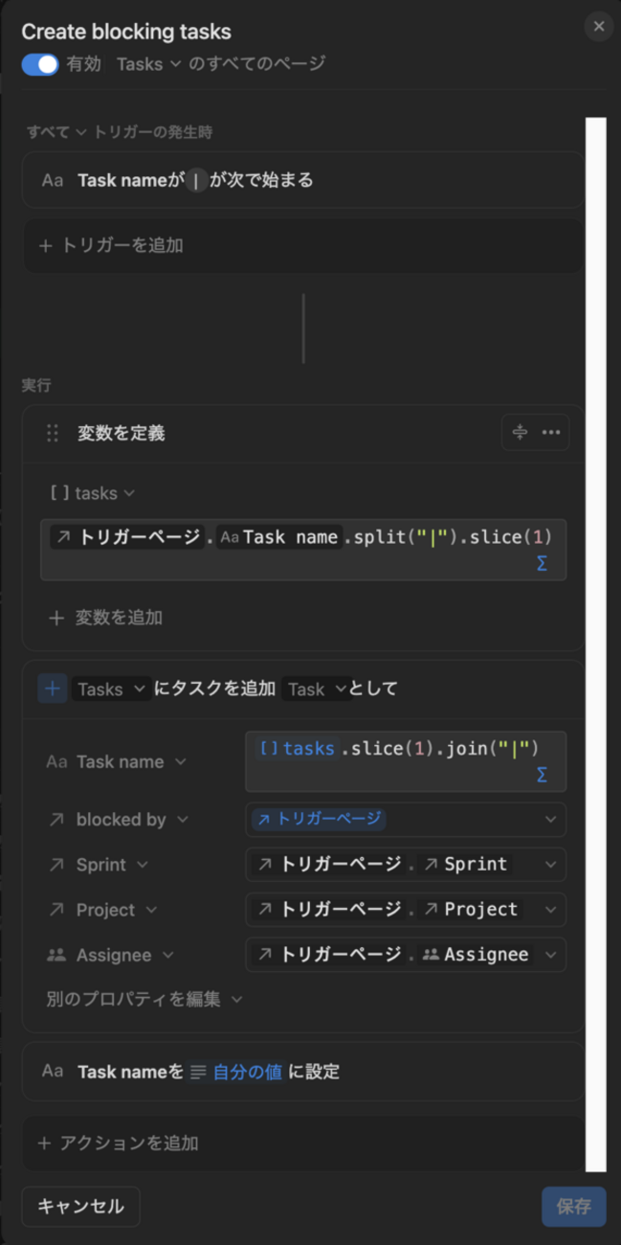621x1245 pixels.
Task: Click the トリガーページ token in variable formula
Action: click(126, 537)
